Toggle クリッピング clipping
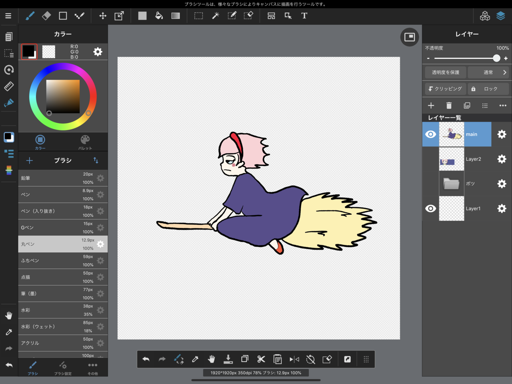Screen dimensions: 512x384 (446, 89)
